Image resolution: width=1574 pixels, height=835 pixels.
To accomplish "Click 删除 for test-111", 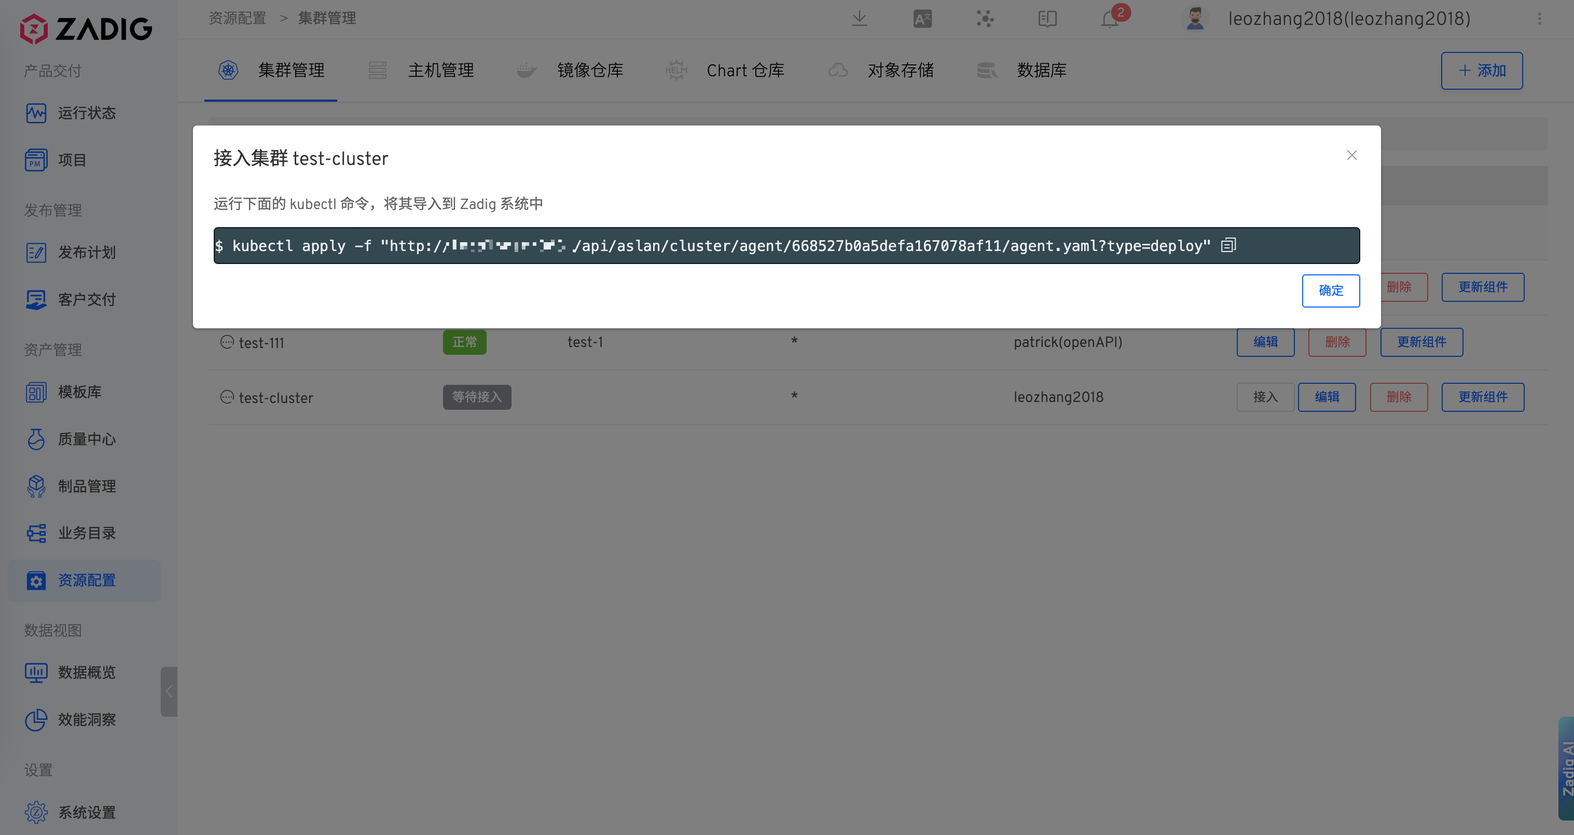I will [1337, 342].
